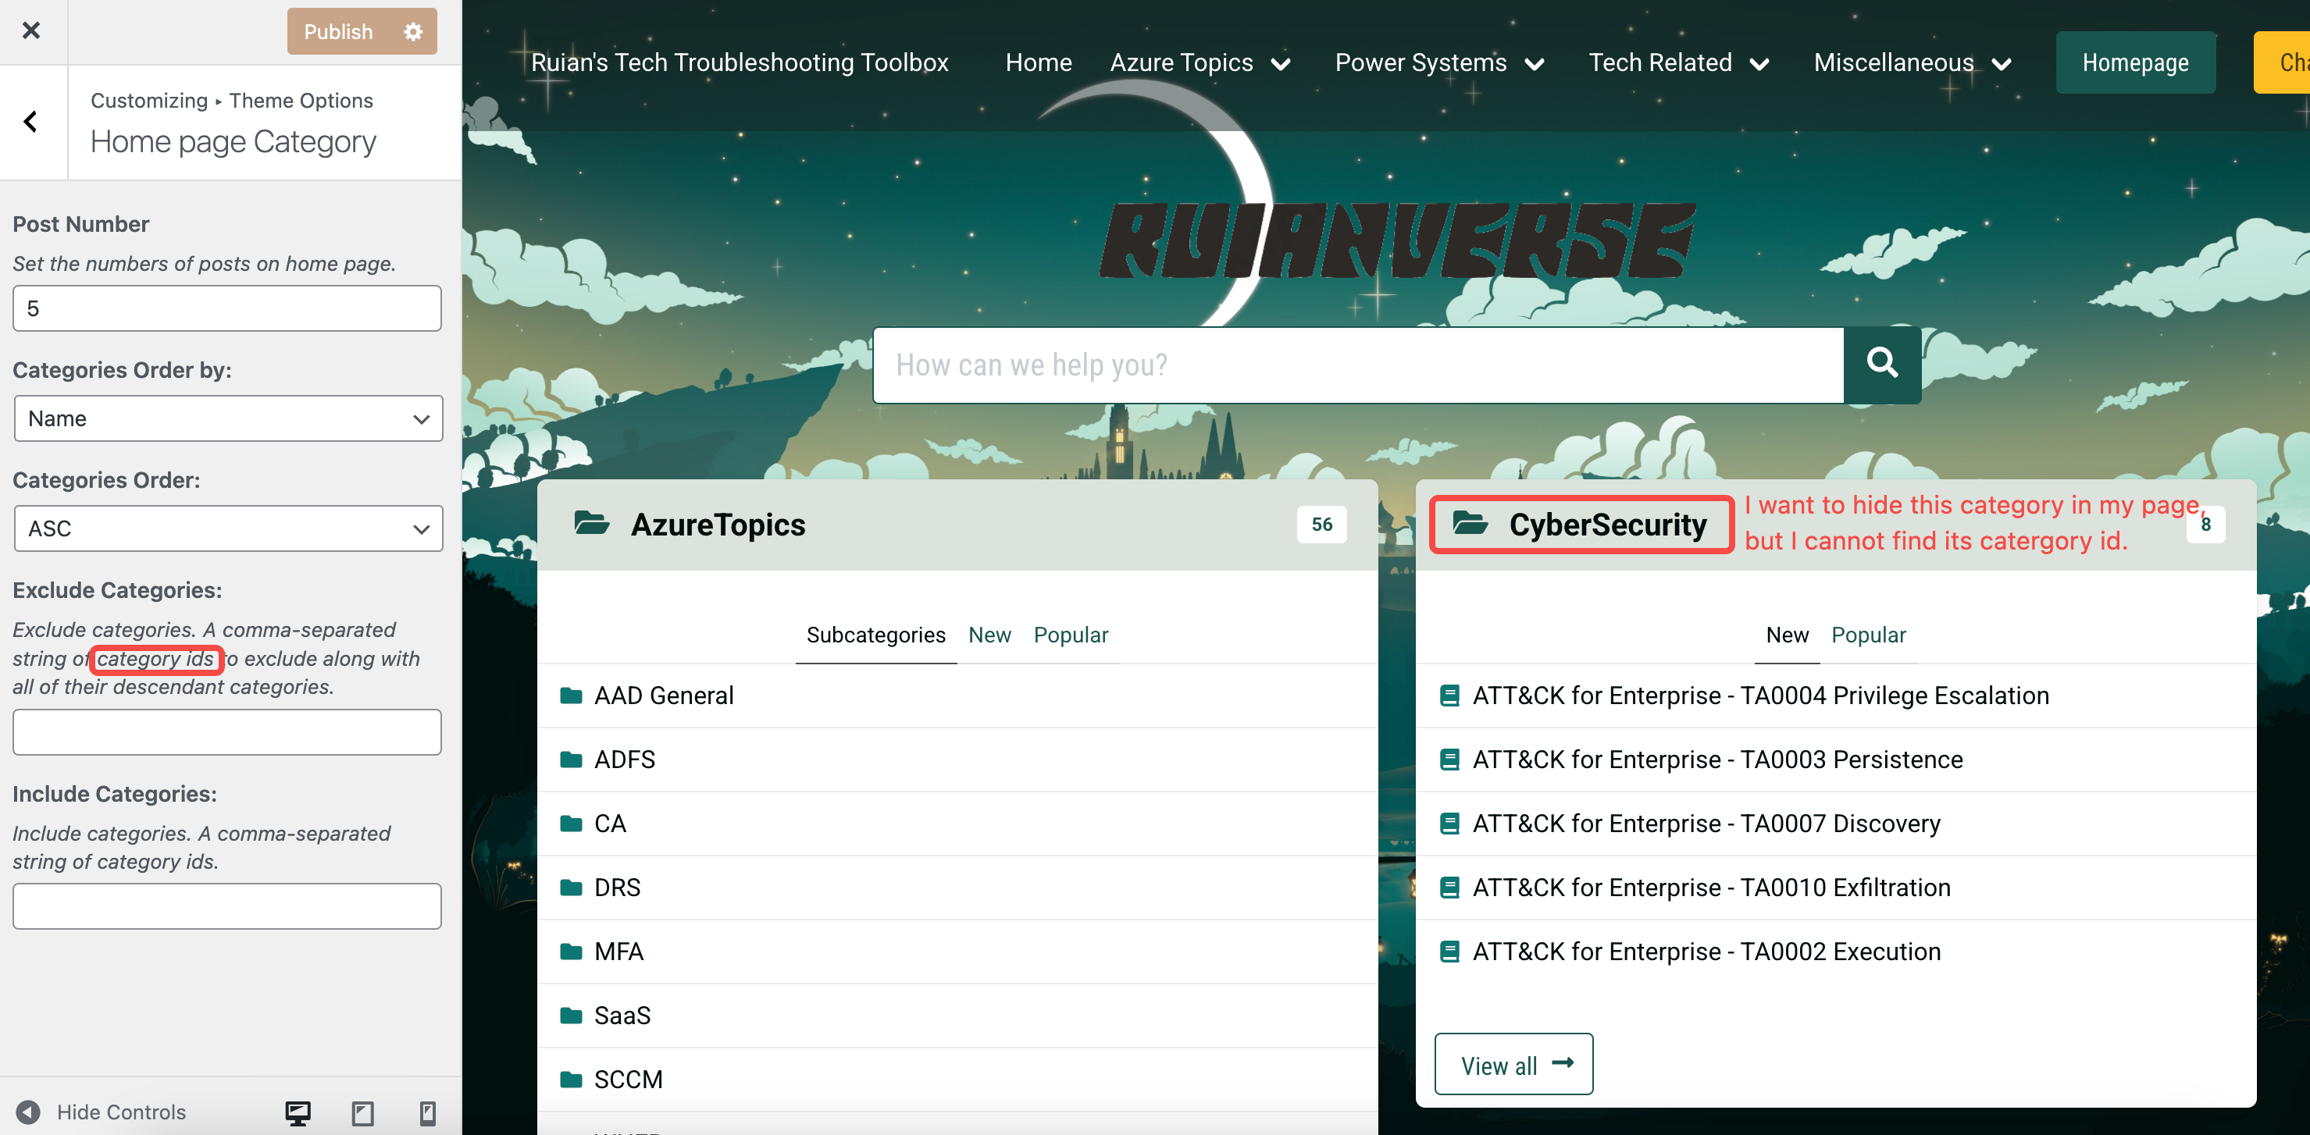Open the Categories Order ASC dropdown

(227, 528)
